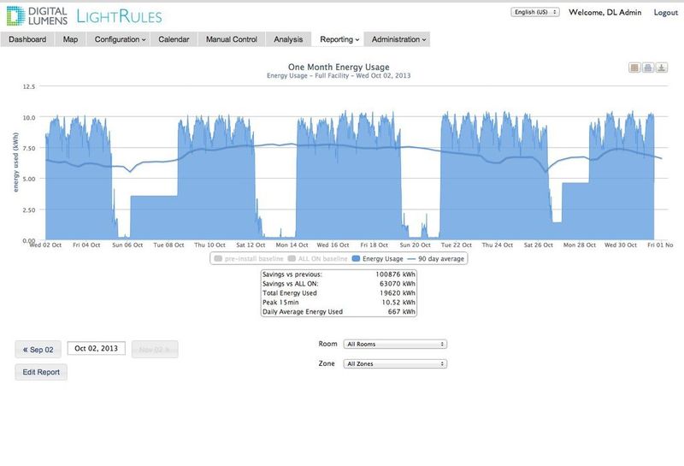The width and height of the screenshot is (684, 466).
Task: Click the print chart icon
Action: pyautogui.click(x=648, y=68)
